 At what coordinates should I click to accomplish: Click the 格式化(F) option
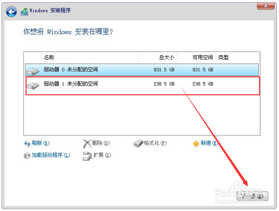coord(155,143)
